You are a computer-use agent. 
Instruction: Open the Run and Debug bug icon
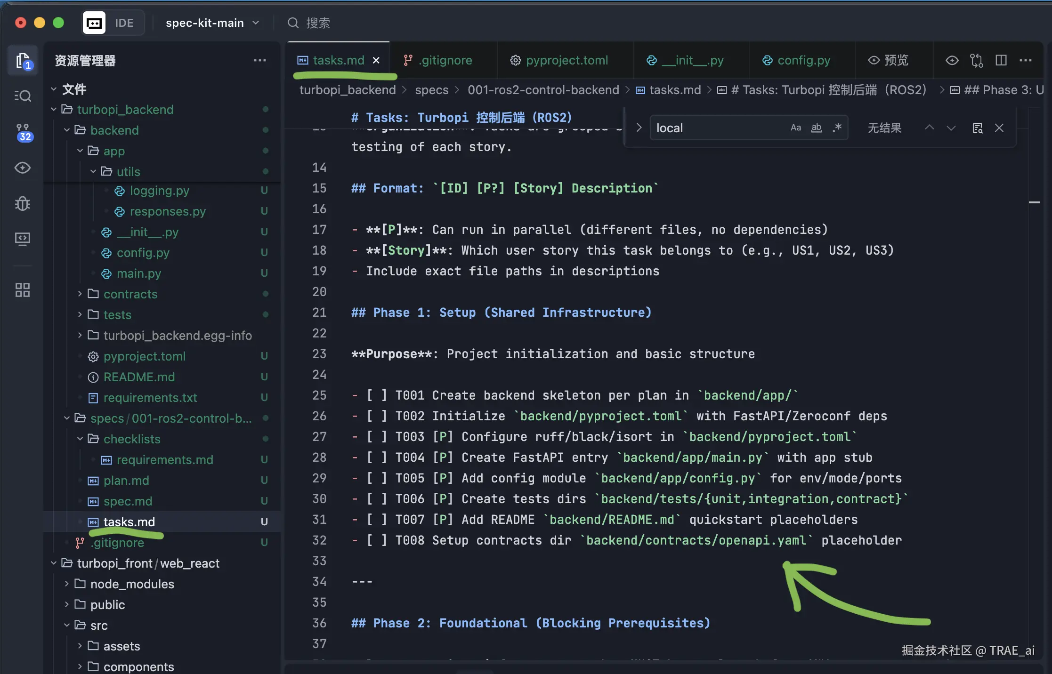(23, 203)
